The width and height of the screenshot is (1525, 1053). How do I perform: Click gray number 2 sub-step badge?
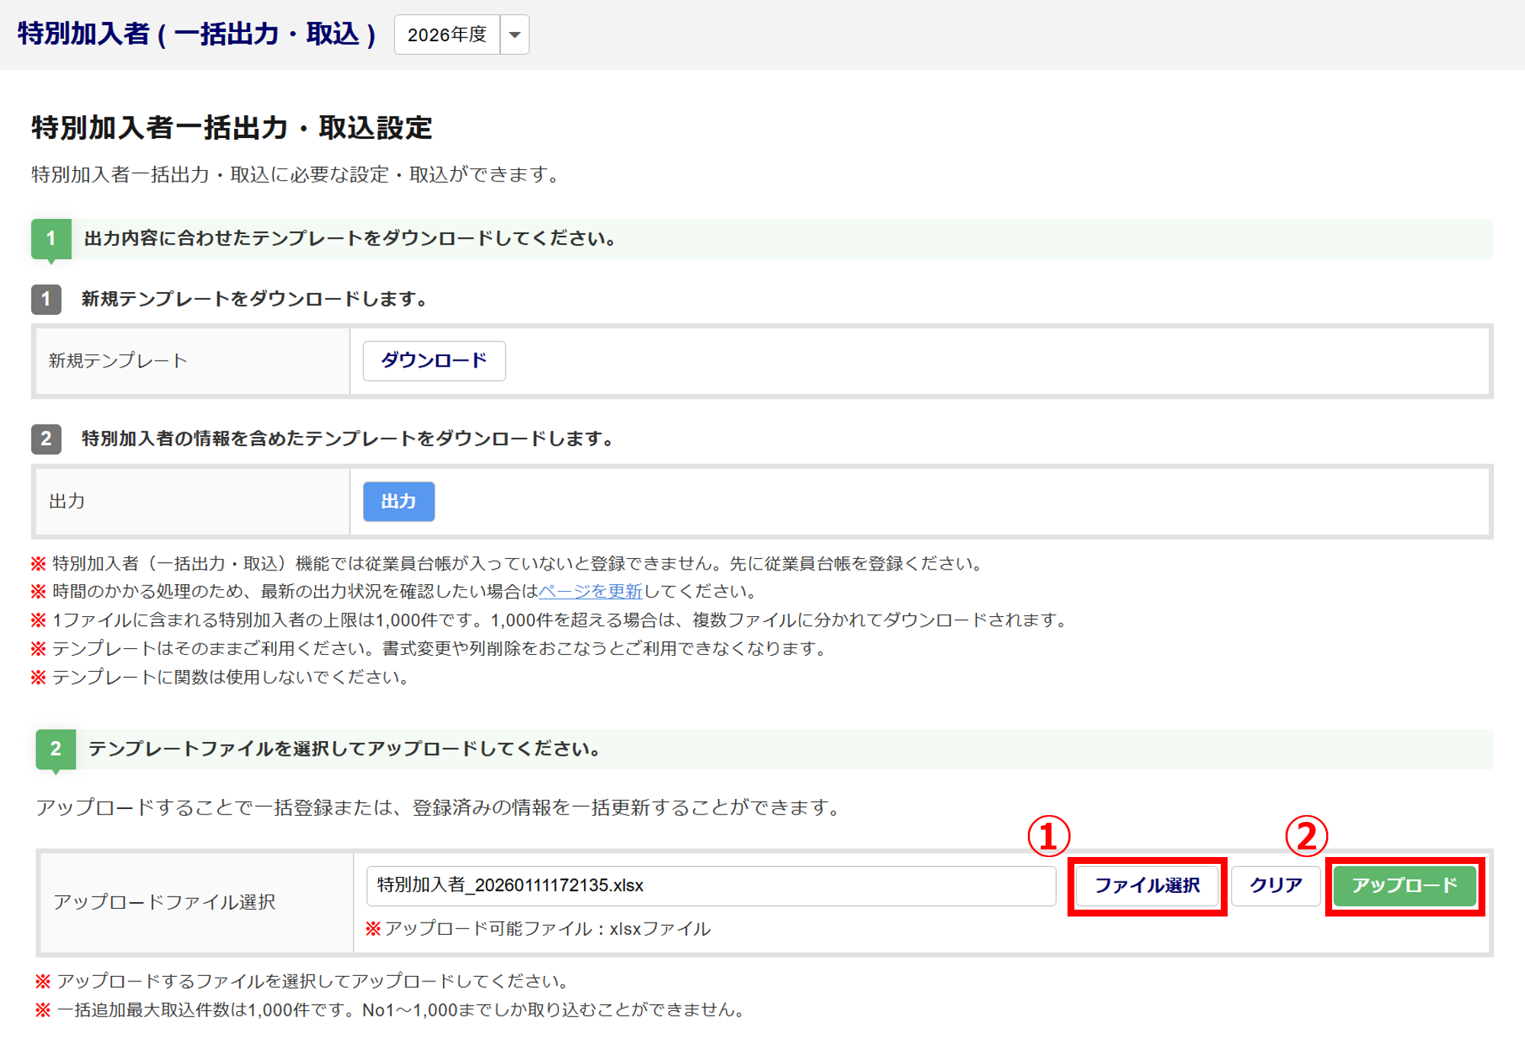click(x=47, y=438)
